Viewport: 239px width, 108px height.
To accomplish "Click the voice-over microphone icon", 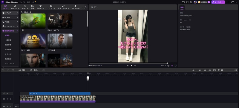I will point(193,70).
